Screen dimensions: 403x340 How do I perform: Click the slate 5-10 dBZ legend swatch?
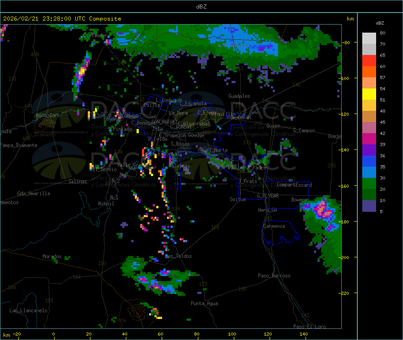coord(369,206)
